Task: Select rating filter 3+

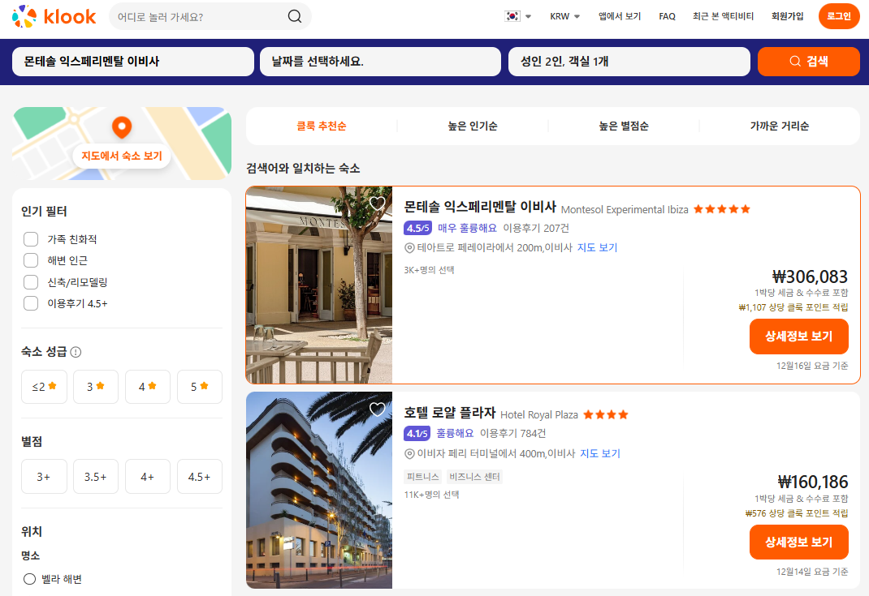Action: [x=45, y=477]
